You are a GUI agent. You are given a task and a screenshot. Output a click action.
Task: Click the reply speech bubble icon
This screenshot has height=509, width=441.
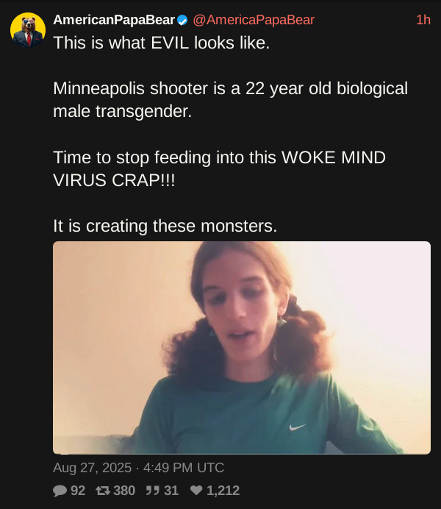pyautogui.click(x=60, y=491)
